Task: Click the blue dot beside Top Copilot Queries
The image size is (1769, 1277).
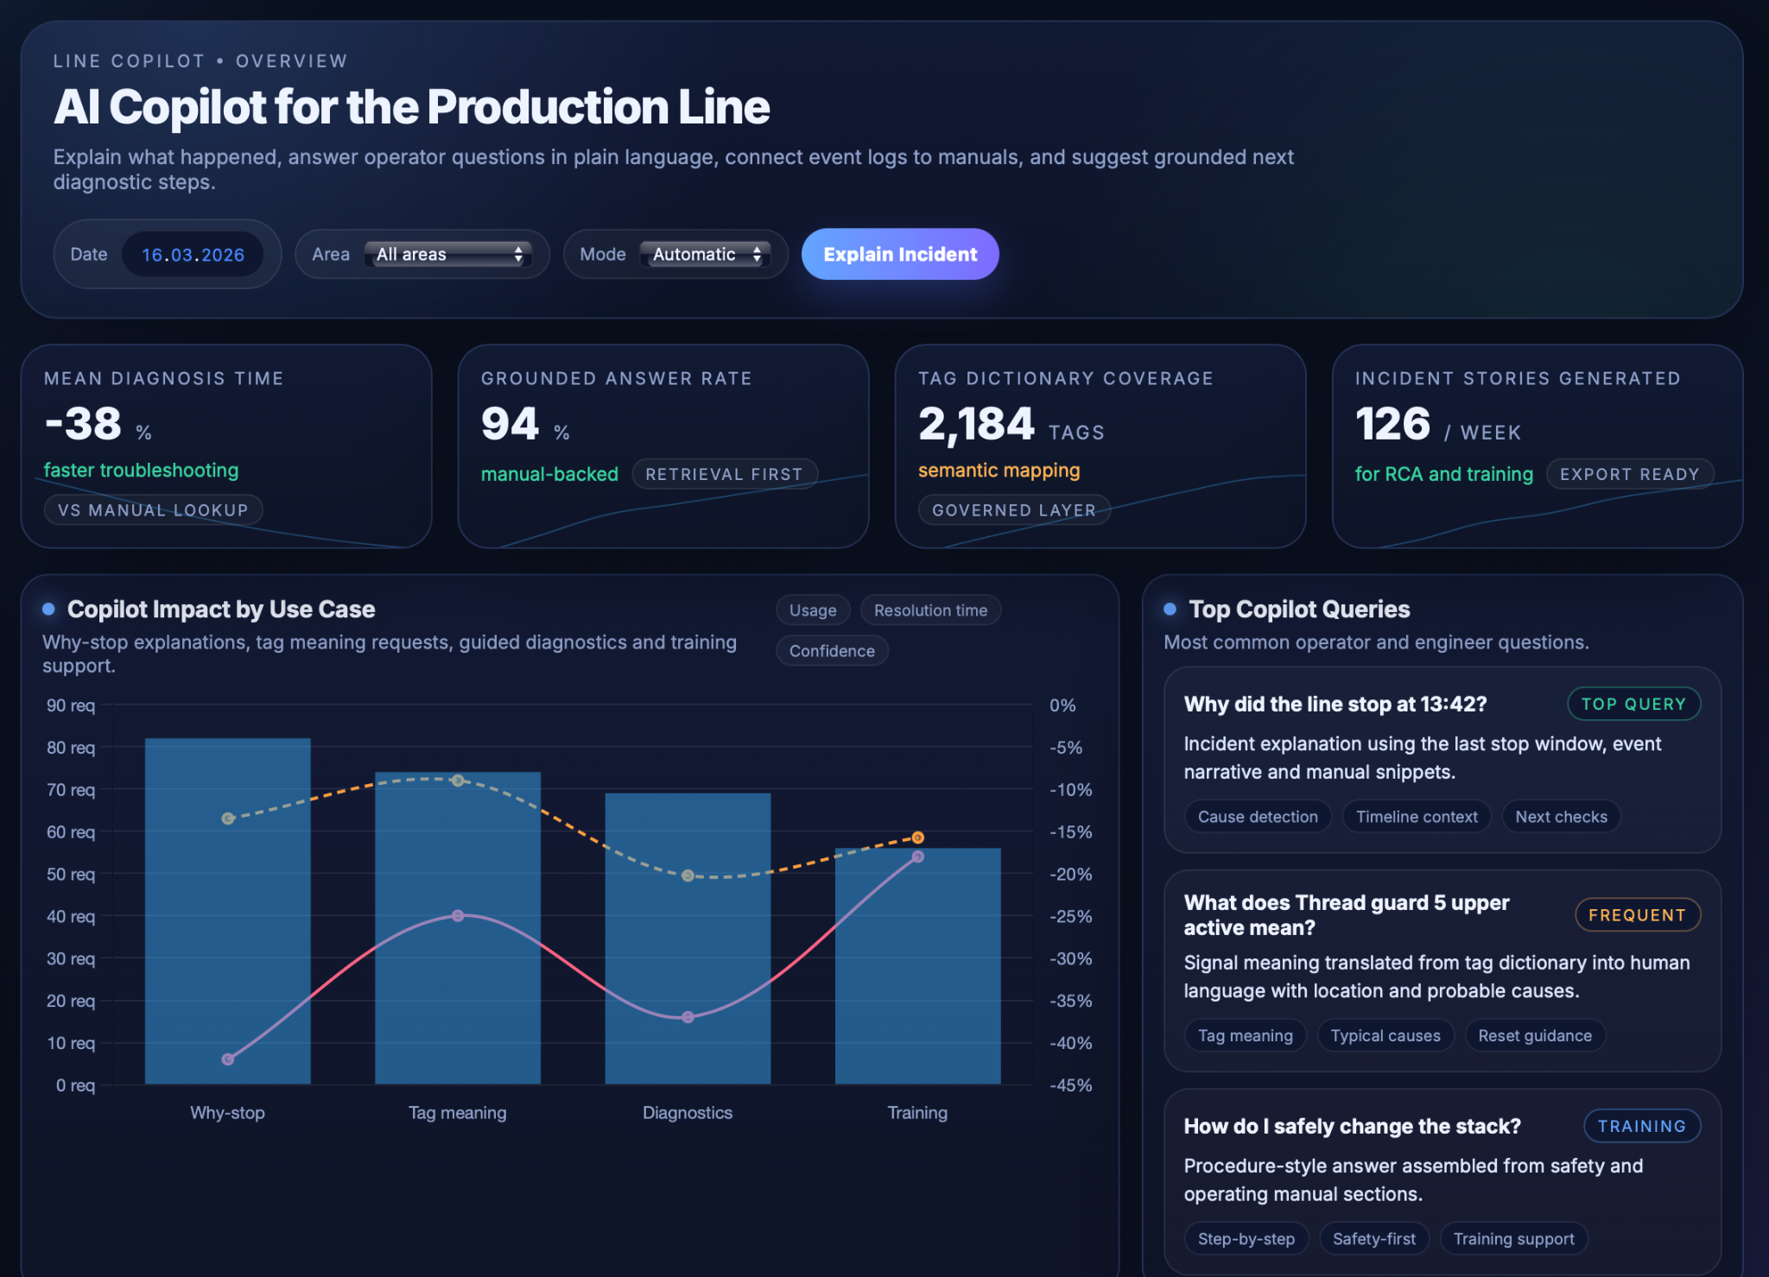Action: click(x=1170, y=610)
